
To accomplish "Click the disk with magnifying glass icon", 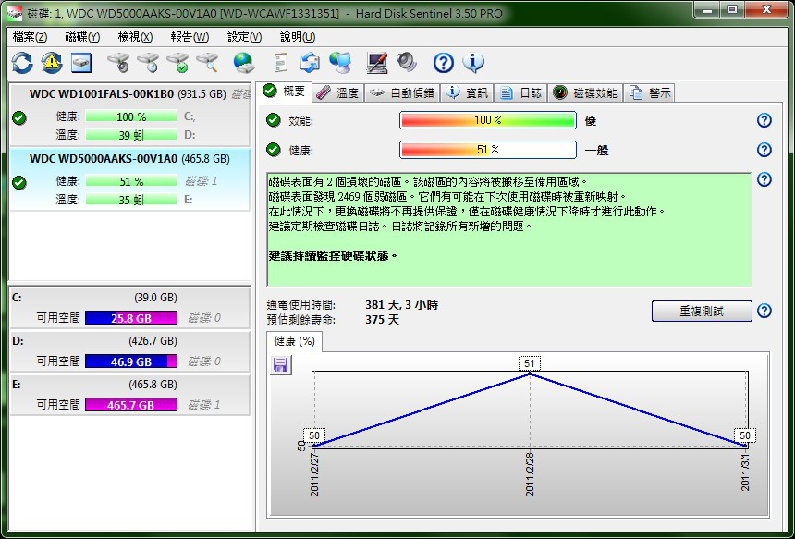I will [207, 63].
